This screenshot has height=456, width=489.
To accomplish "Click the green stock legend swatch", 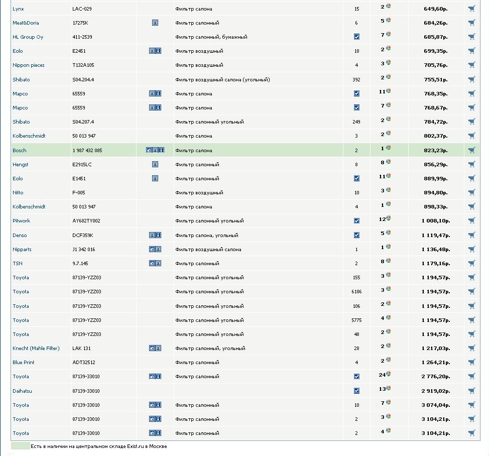I will [x=20, y=446].
